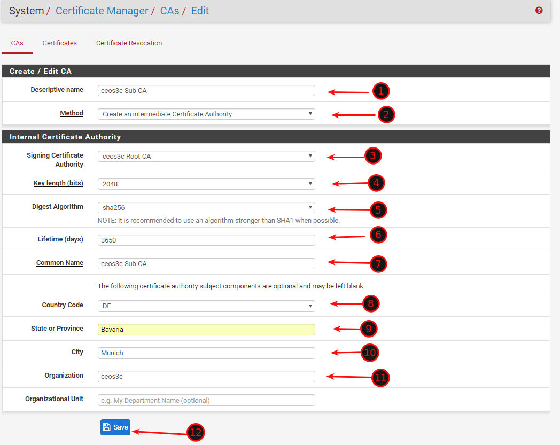560x445 pixels.
Task: Switch to the Certificates tab
Action: click(60, 43)
